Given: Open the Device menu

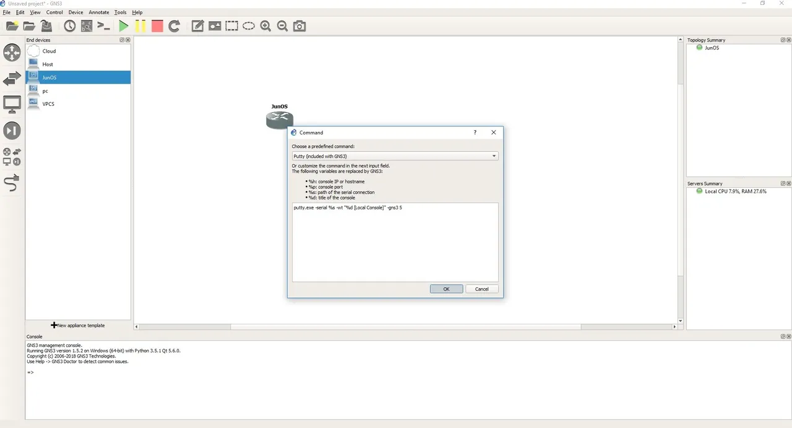Looking at the screenshot, I should (75, 12).
